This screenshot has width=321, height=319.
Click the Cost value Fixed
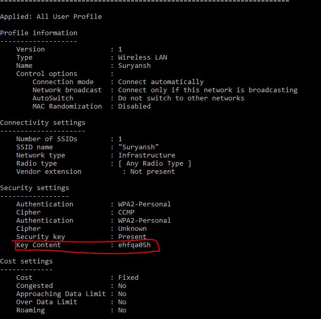tap(128, 278)
